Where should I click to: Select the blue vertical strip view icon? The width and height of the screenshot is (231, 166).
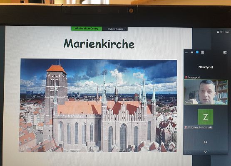[x=197, y=52]
